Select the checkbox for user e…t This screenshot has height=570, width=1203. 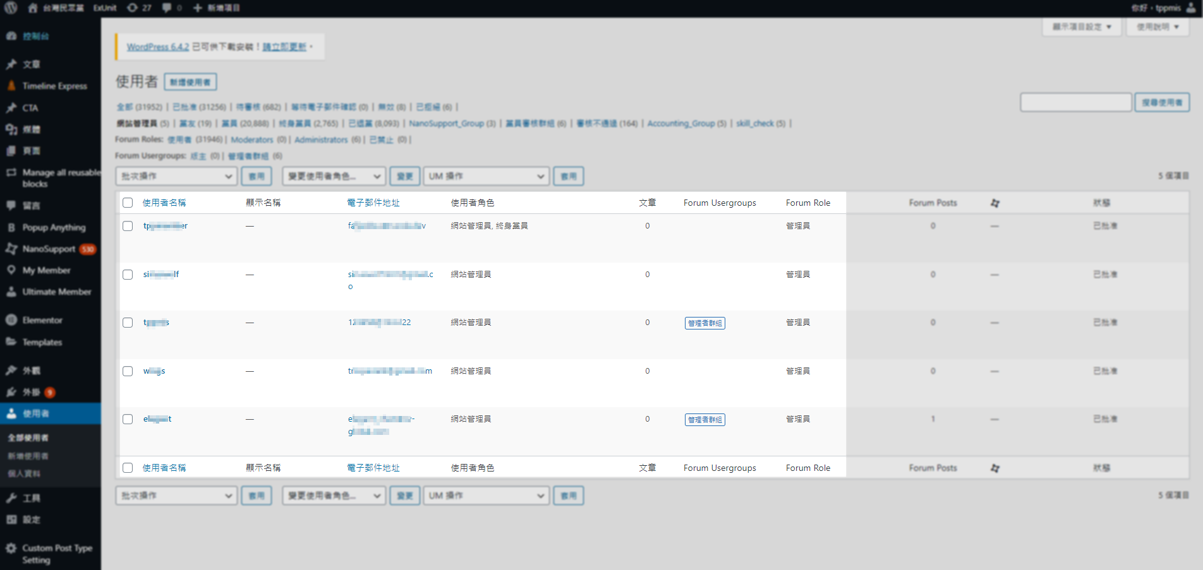[x=128, y=419]
